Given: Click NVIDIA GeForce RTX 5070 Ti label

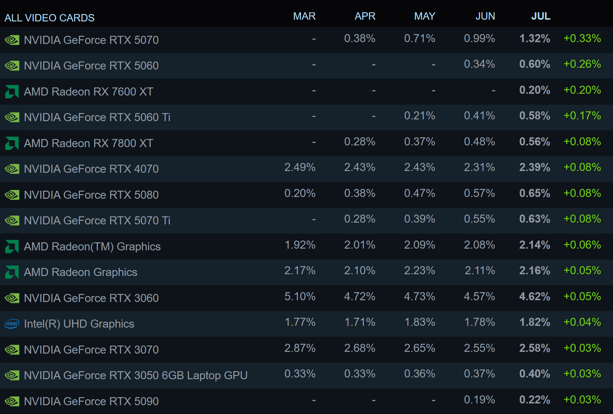Looking at the screenshot, I should tap(97, 221).
